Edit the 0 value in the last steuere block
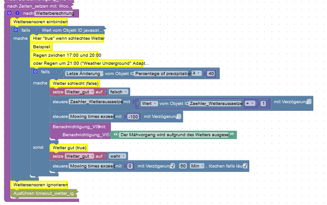 coord(130,166)
